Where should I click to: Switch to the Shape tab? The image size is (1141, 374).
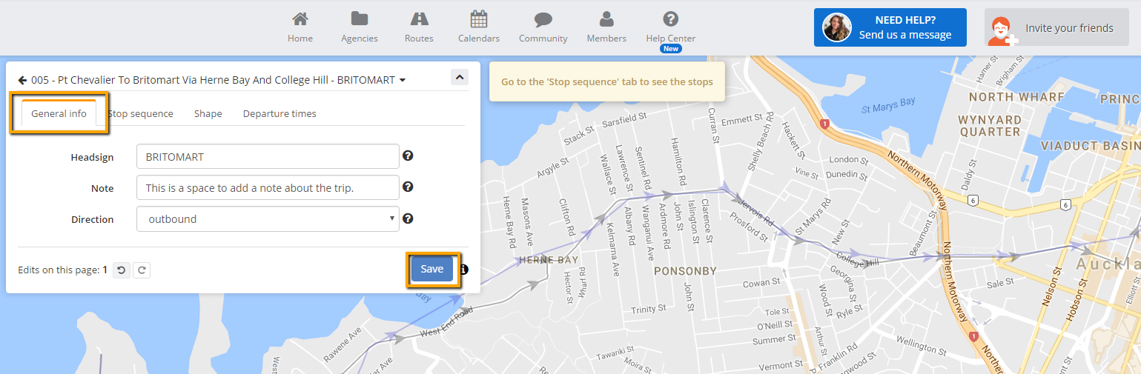[208, 113]
